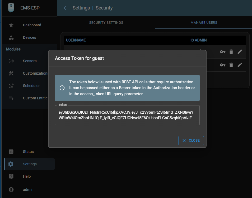
Task: Open Dashboard via the star icon
Action: 11,25
